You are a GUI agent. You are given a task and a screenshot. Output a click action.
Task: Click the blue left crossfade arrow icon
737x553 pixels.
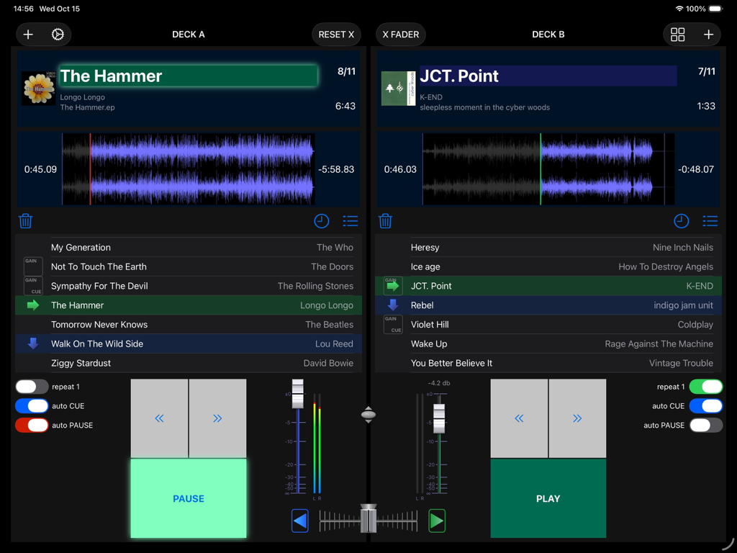point(299,521)
